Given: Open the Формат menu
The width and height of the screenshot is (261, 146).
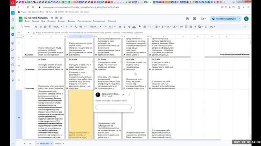Looking at the screenshot, I should coord(62,21).
